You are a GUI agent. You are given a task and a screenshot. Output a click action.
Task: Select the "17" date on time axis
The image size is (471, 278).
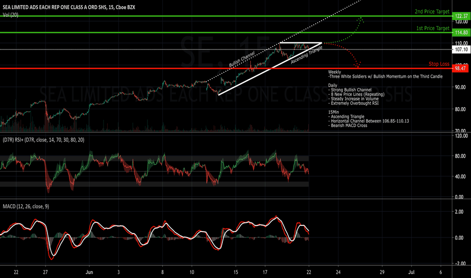pos(265,272)
